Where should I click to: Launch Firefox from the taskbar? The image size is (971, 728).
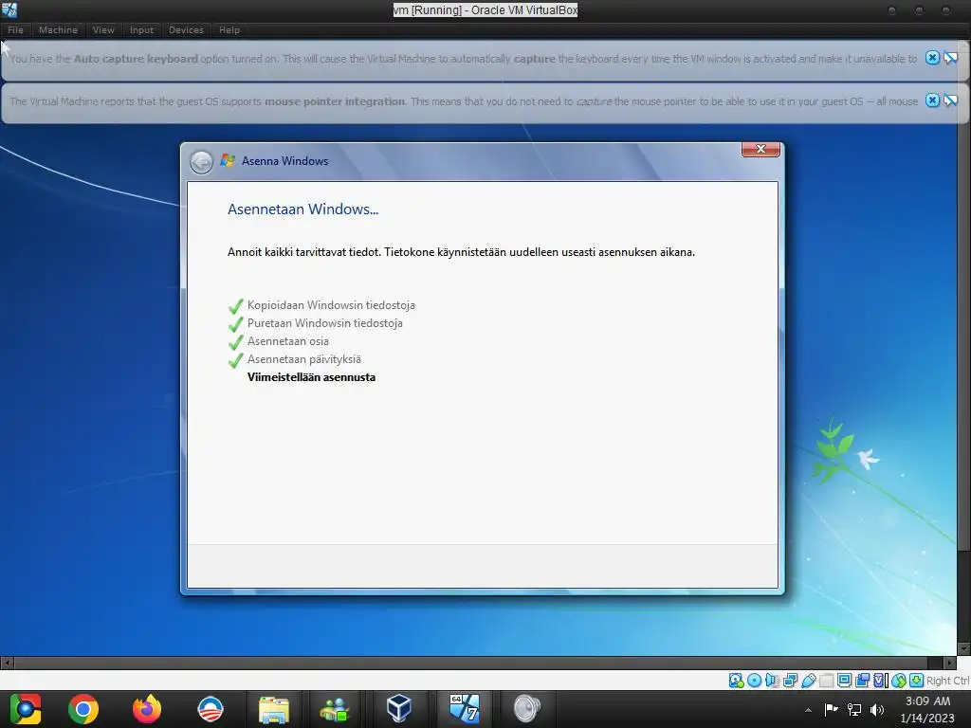click(x=147, y=709)
